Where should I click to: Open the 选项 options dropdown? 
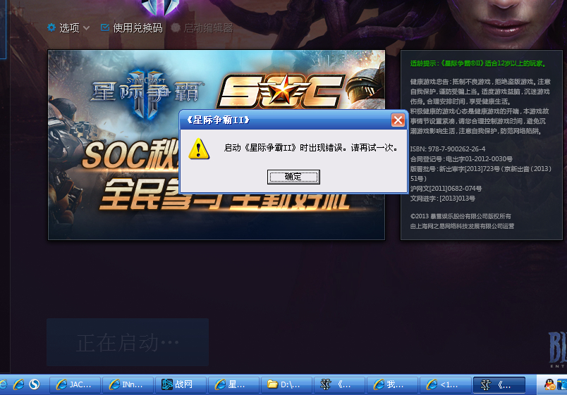tap(69, 27)
